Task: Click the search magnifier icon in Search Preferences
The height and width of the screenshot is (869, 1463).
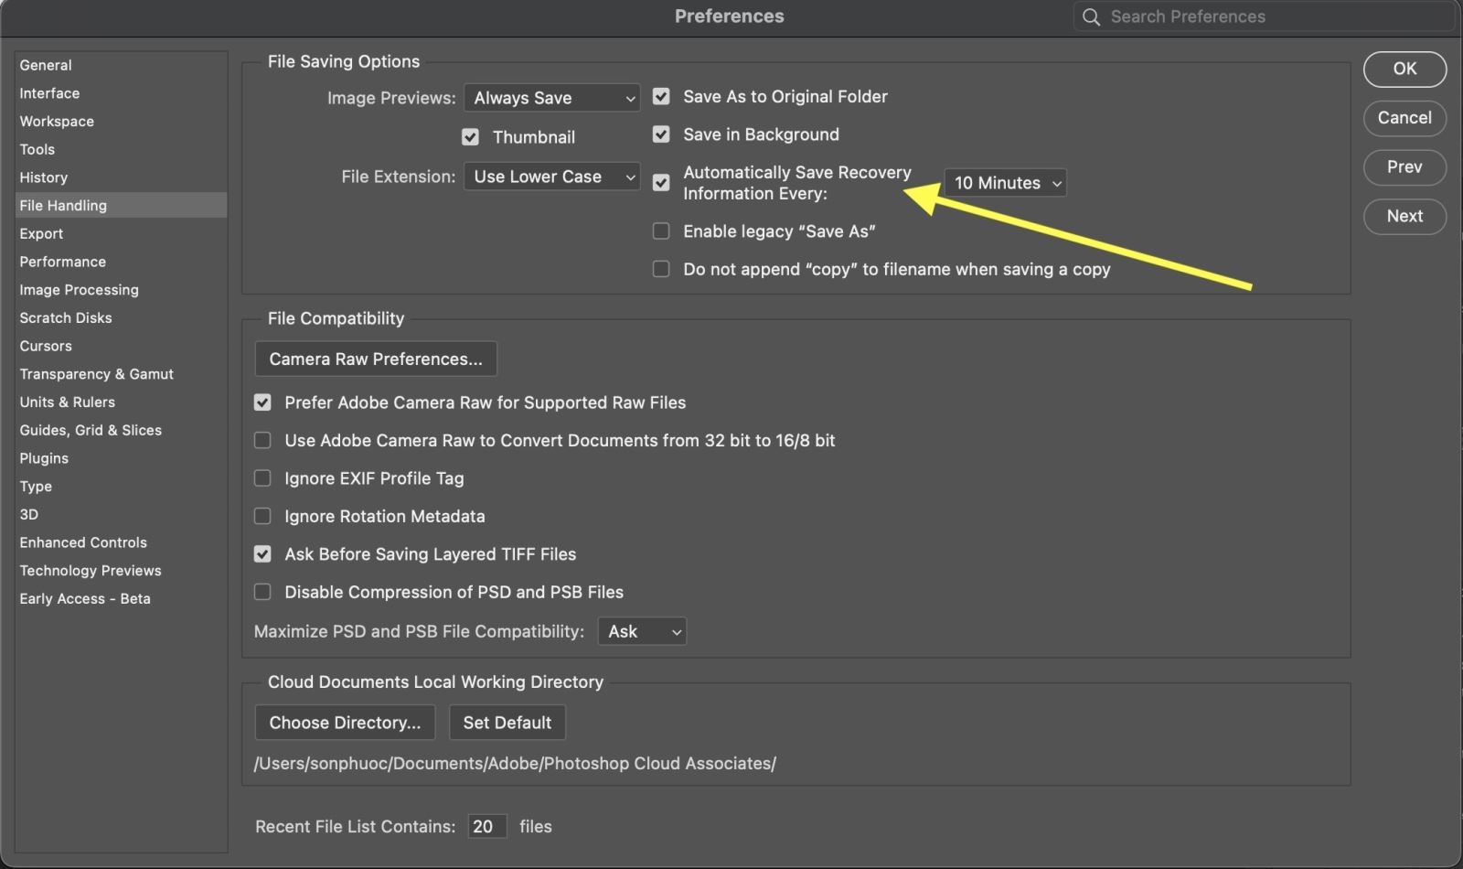Action: click(x=1090, y=16)
